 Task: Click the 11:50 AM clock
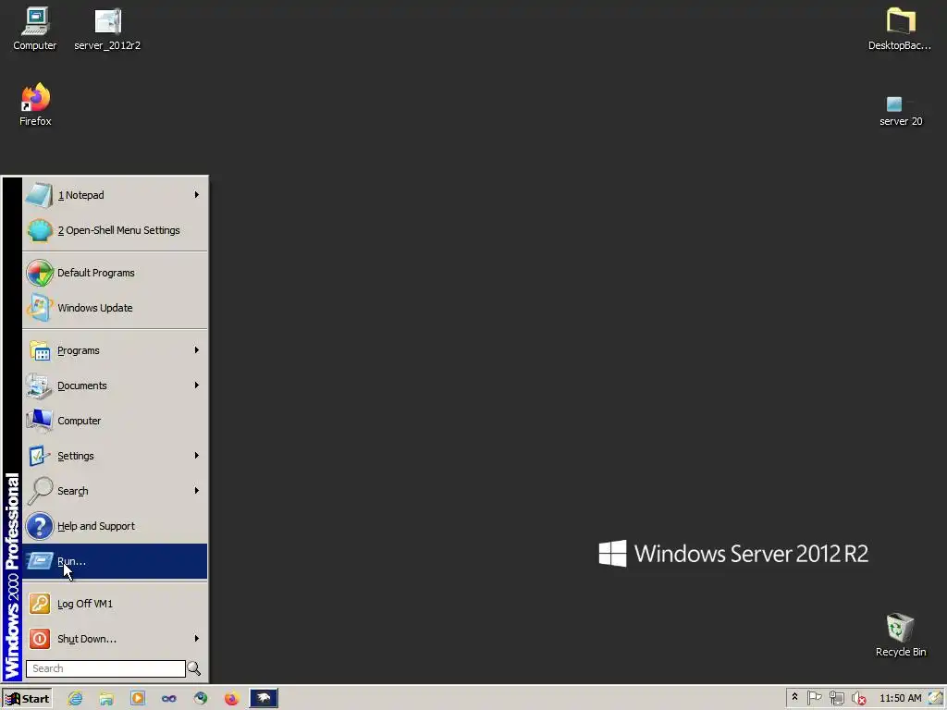(901, 698)
